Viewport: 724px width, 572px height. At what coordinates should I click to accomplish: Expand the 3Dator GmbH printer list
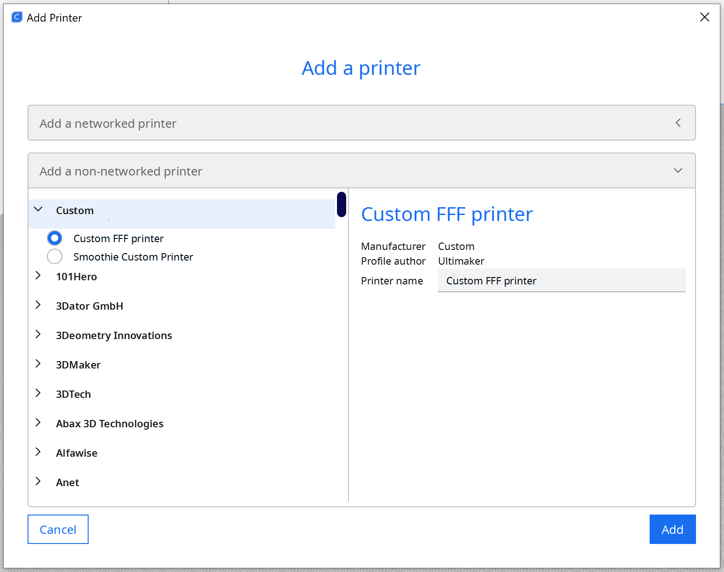pyautogui.click(x=39, y=305)
